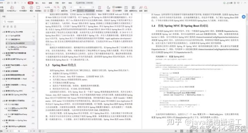Image resolution: width=248 pixels, height=133 pixels.
Task: Open the 批注 ribbon tab
Action: (x=44, y=3)
